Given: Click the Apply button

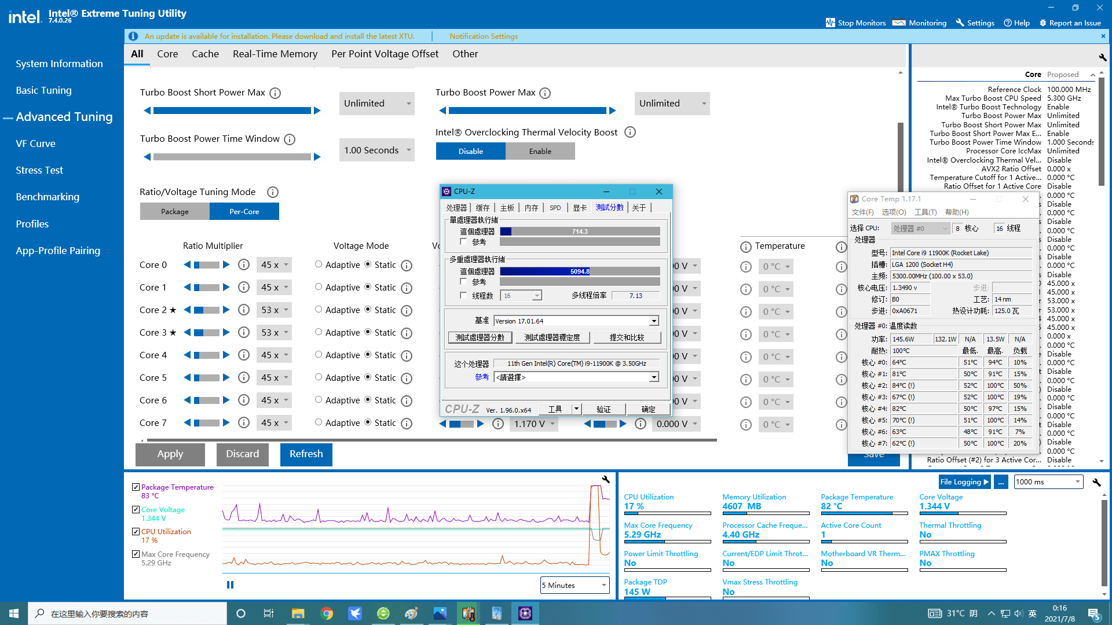Looking at the screenshot, I should [x=170, y=454].
